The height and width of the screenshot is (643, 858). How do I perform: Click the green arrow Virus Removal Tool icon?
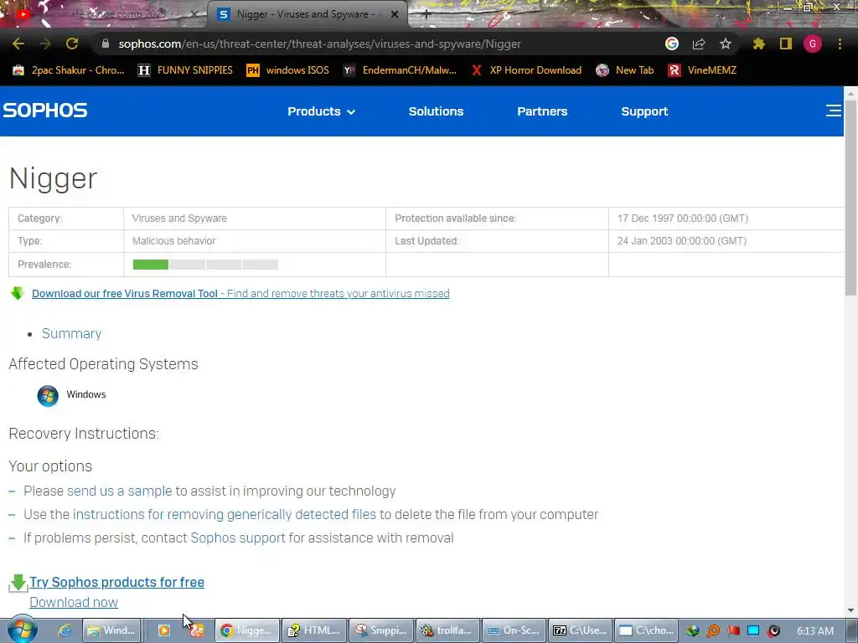18,293
